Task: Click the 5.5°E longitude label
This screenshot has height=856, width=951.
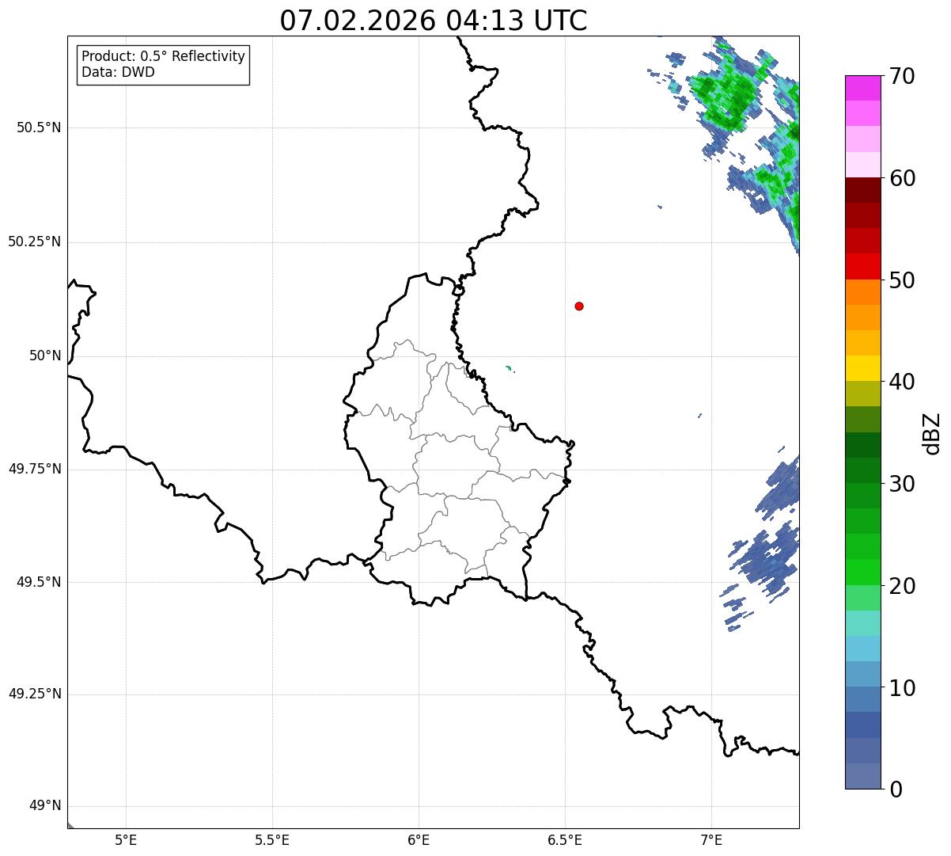Action: tap(272, 839)
